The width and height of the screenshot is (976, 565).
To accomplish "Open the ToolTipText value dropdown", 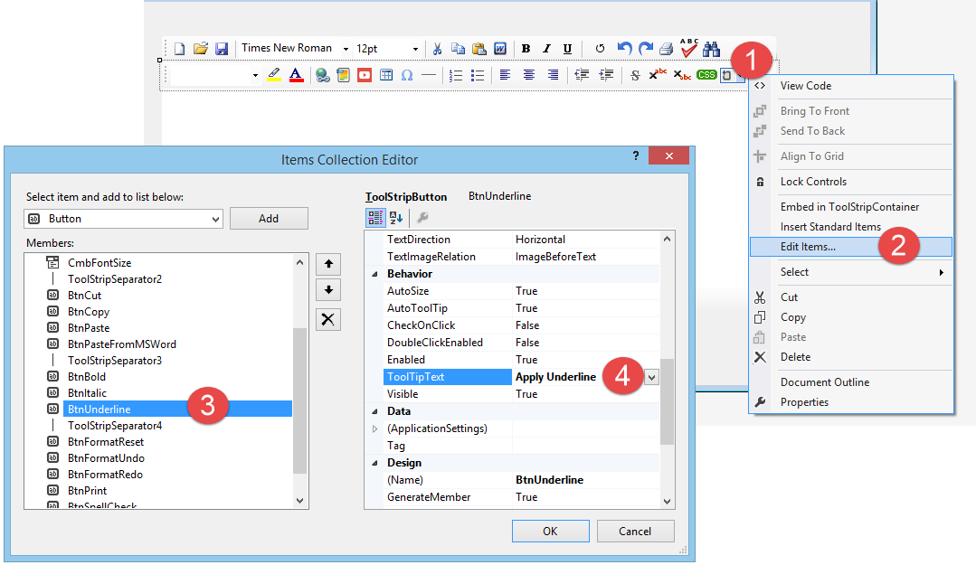I will click(650, 375).
